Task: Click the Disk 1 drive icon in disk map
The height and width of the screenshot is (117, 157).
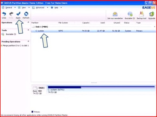Action: coord(35,88)
